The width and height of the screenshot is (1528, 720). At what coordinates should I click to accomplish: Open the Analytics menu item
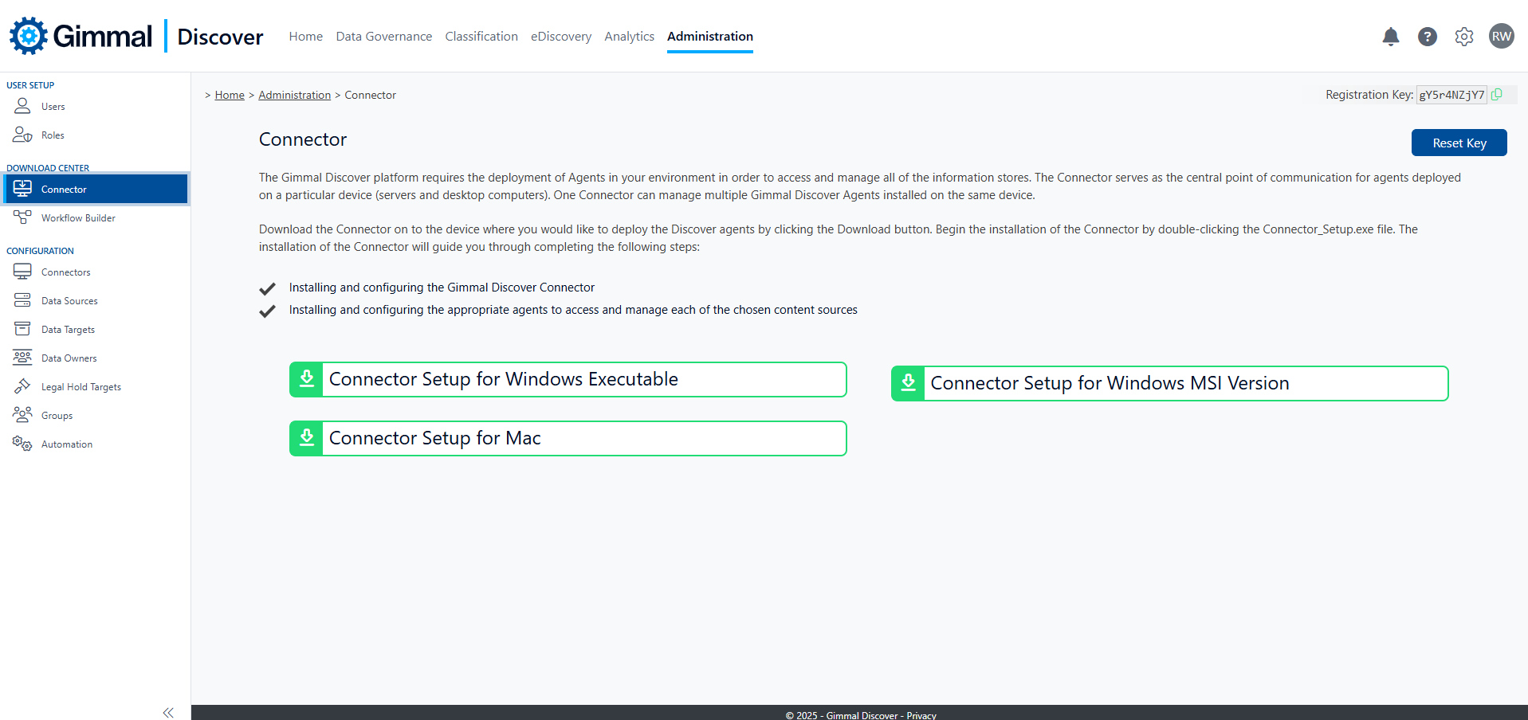[629, 37]
